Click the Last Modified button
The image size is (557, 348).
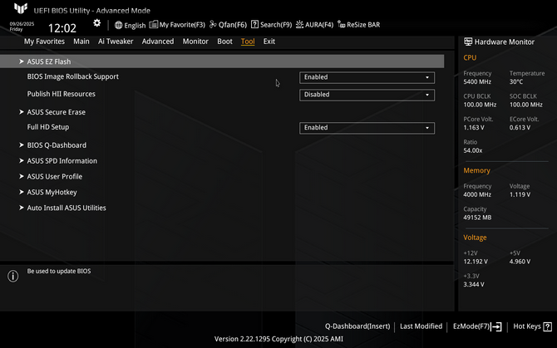421,326
